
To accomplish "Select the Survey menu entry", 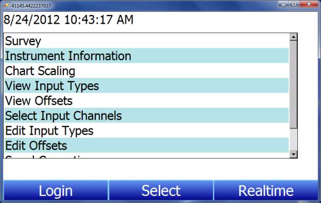I will pos(147,41).
